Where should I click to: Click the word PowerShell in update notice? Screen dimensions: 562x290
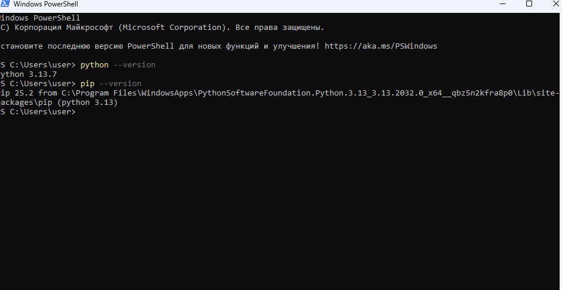click(150, 46)
